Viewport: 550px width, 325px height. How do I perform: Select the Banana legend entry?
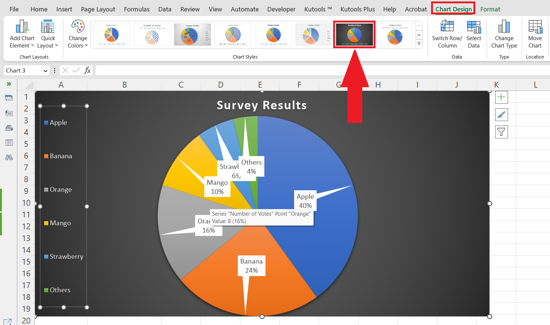[58, 156]
